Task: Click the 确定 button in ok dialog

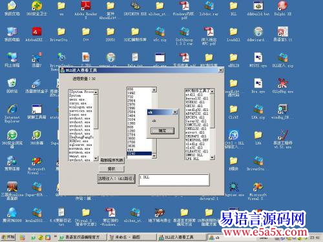Action: pyautogui.click(x=162, y=130)
